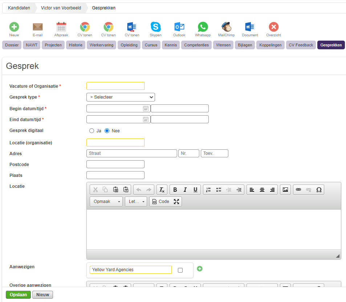This screenshot has width=346, height=302.
Task: Insert bulleted list in Locatie editor
Action: pyautogui.click(x=219, y=190)
